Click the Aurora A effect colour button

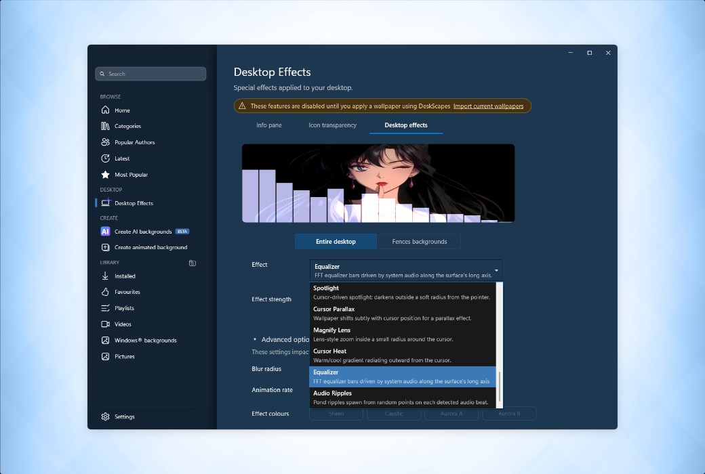451,414
